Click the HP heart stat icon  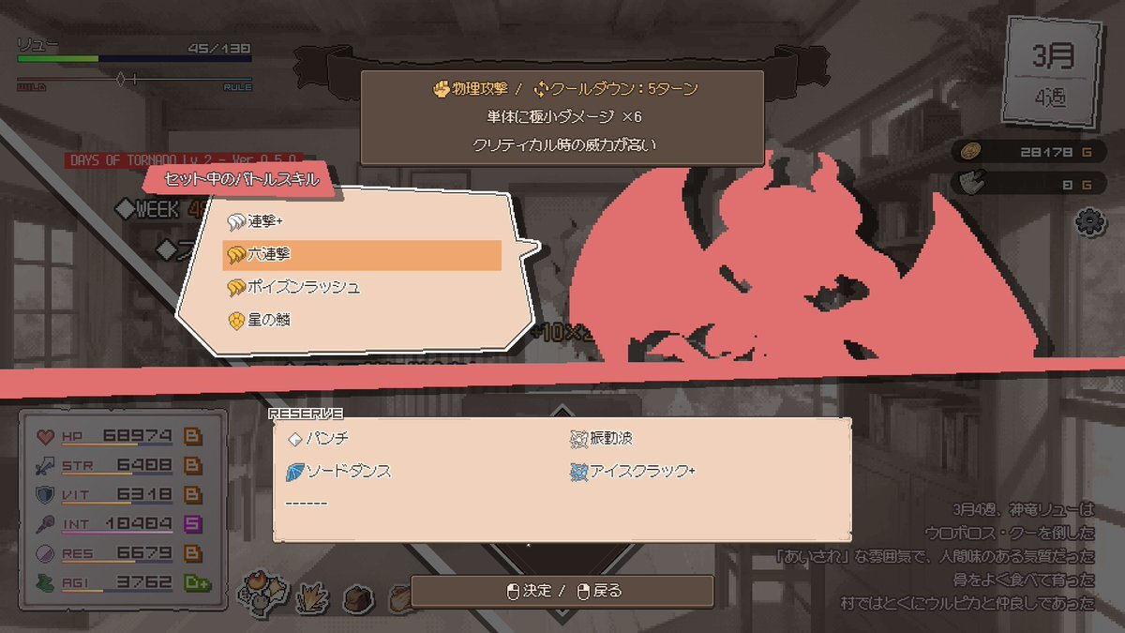[44, 436]
